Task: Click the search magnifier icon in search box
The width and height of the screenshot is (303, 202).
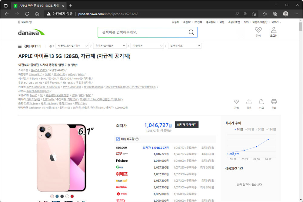Action: (191, 32)
